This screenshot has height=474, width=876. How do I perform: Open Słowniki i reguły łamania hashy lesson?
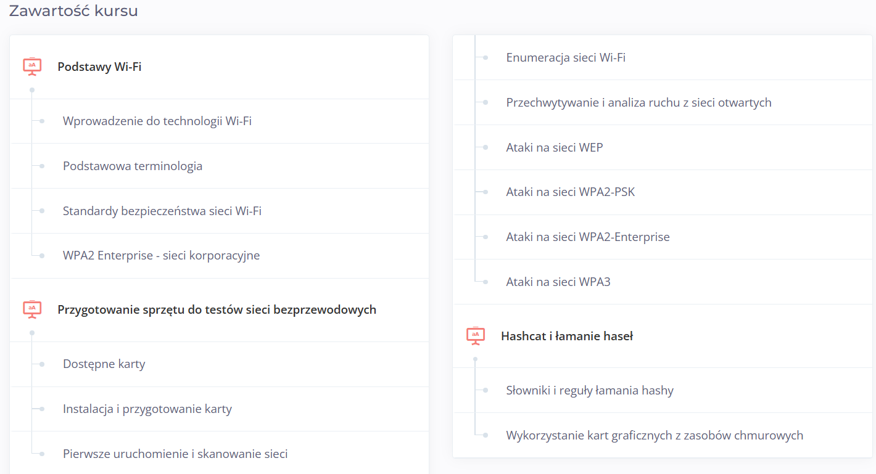click(589, 390)
